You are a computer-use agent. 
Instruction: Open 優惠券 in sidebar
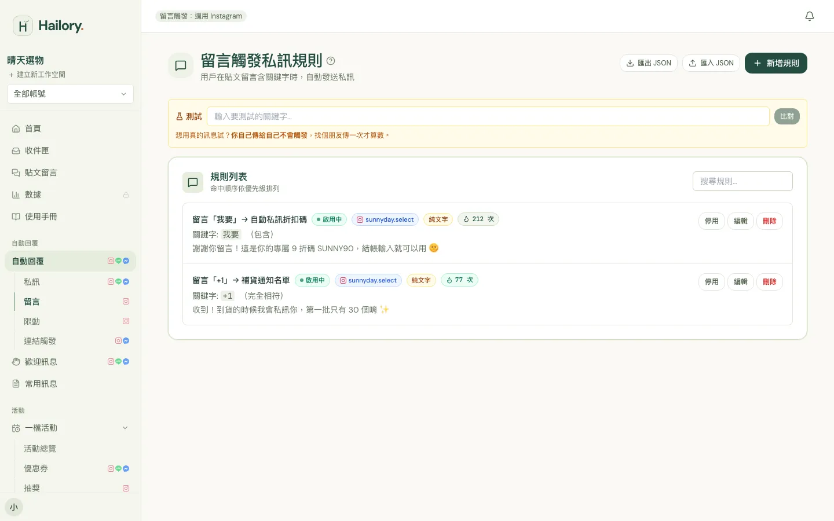(x=75, y=468)
